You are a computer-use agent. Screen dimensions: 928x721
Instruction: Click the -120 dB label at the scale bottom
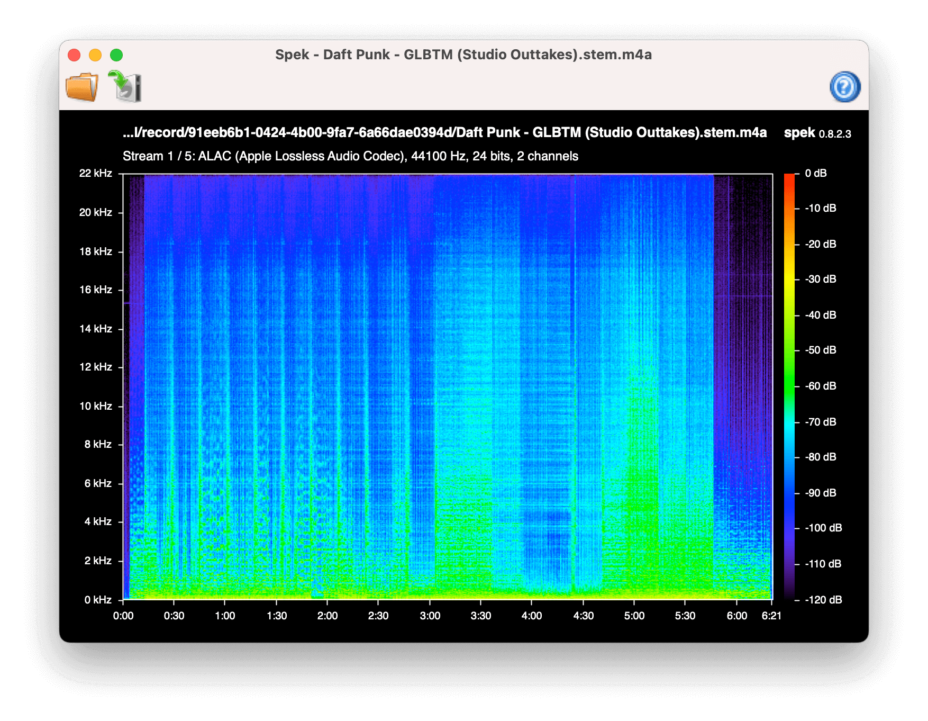click(823, 600)
